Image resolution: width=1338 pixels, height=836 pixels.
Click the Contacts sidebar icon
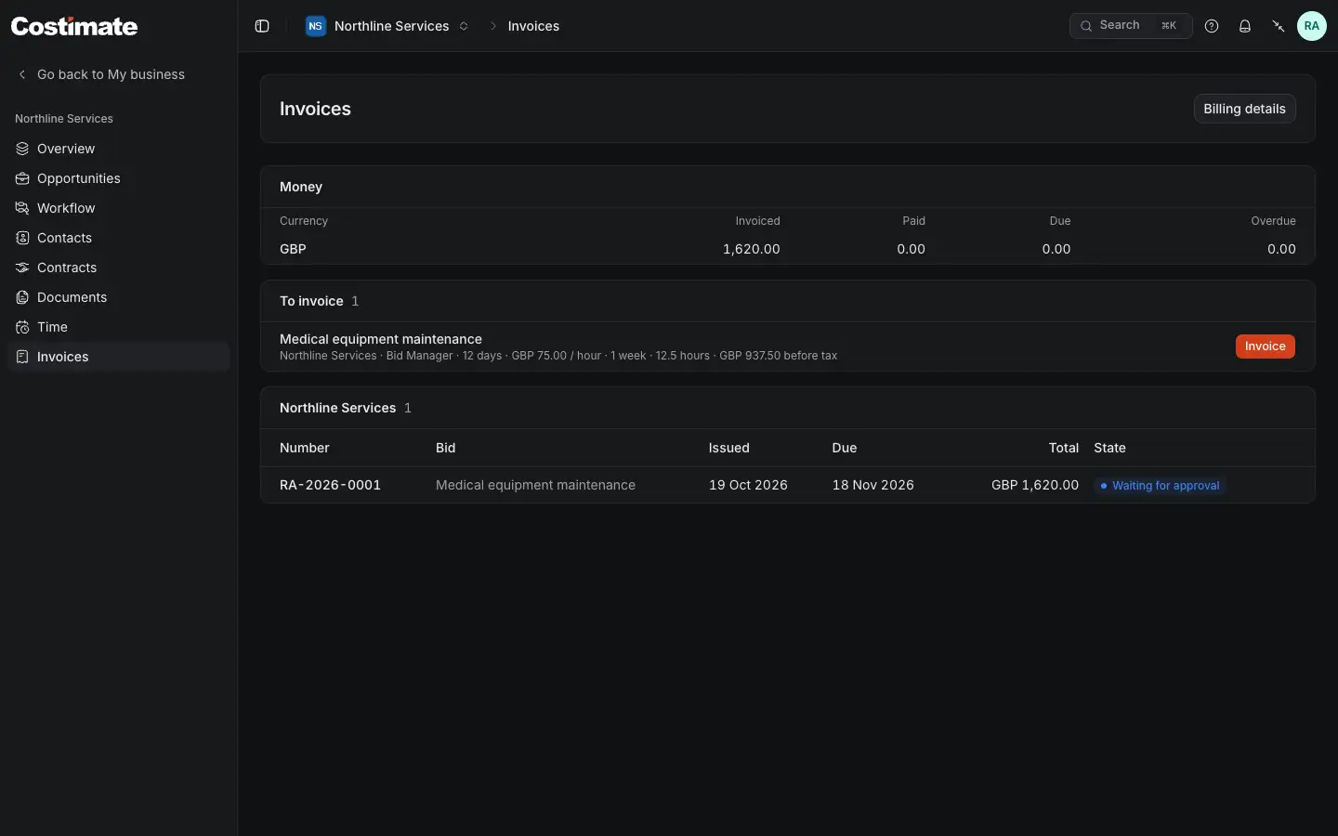(22, 238)
